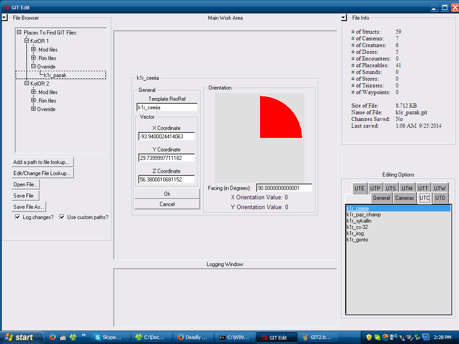Switch to the UTT tab
Screen dimensions: 459x344
tap(423, 189)
